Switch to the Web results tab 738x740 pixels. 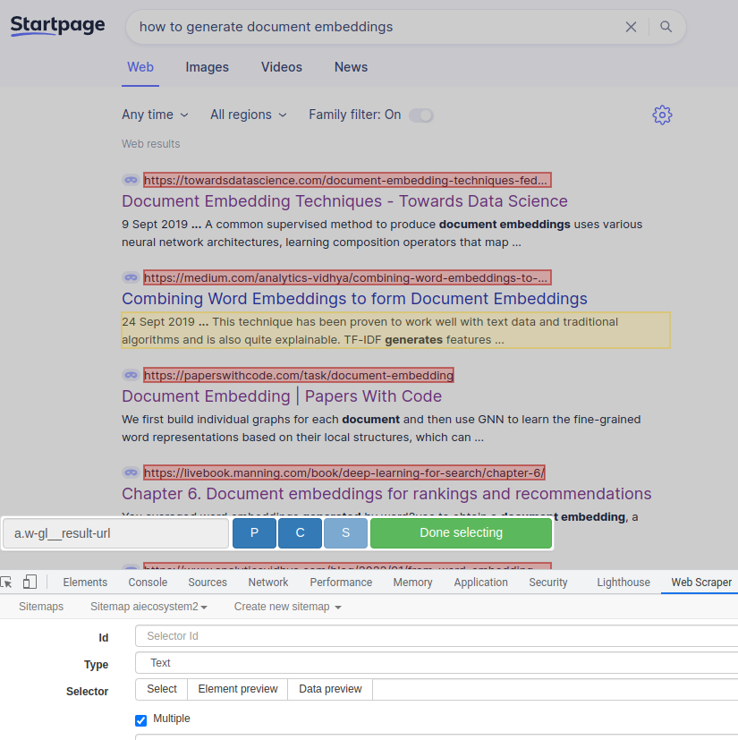pos(140,67)
